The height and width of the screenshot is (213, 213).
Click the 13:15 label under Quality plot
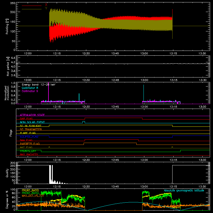pos(173,187)
